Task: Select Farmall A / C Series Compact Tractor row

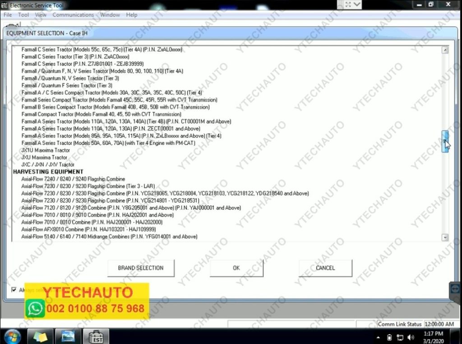Action: 112,93
